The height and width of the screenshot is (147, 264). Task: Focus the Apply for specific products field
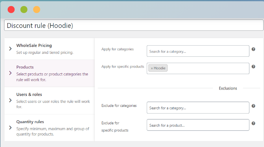198,68
